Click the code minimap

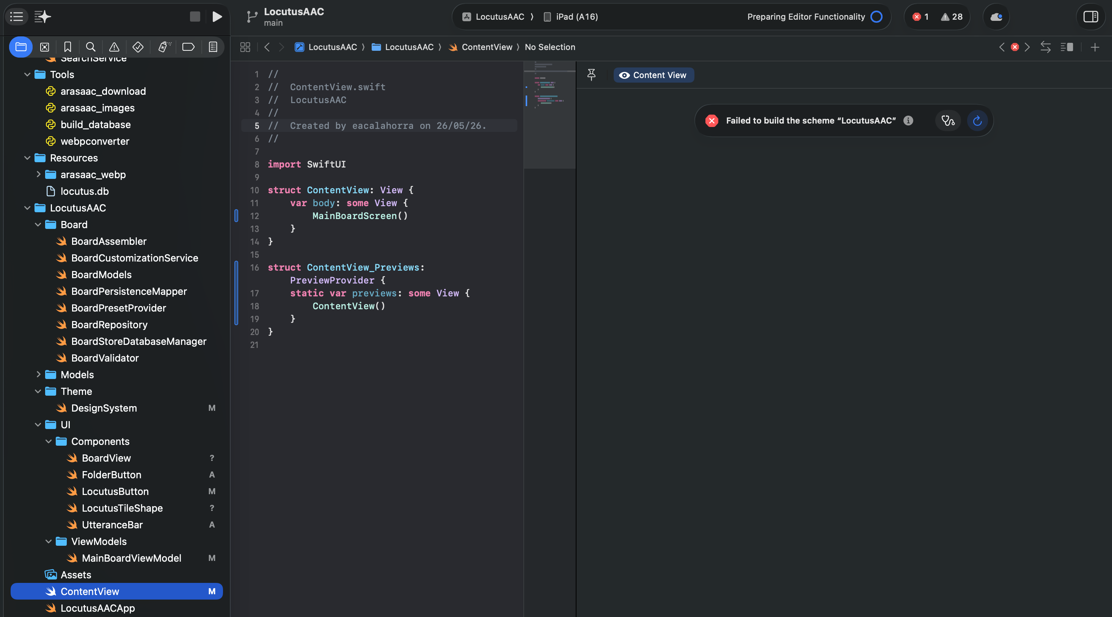tap(549, 114)
